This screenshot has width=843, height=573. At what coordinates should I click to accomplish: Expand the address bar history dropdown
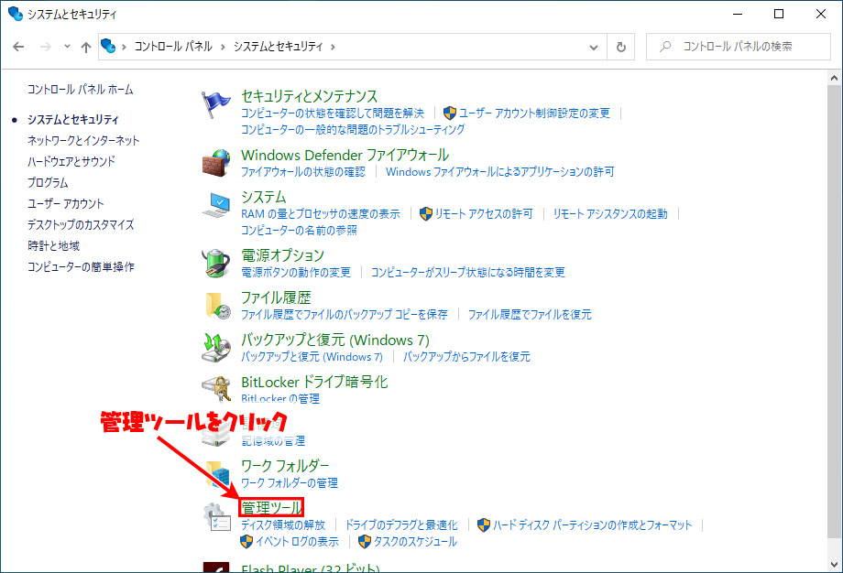coord(594,48)
